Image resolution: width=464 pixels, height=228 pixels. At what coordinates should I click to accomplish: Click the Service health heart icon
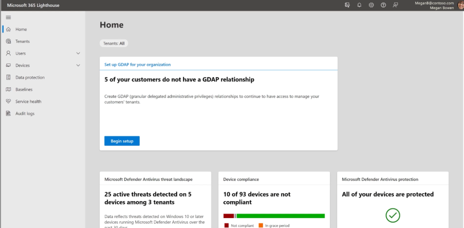coord(8,101)
